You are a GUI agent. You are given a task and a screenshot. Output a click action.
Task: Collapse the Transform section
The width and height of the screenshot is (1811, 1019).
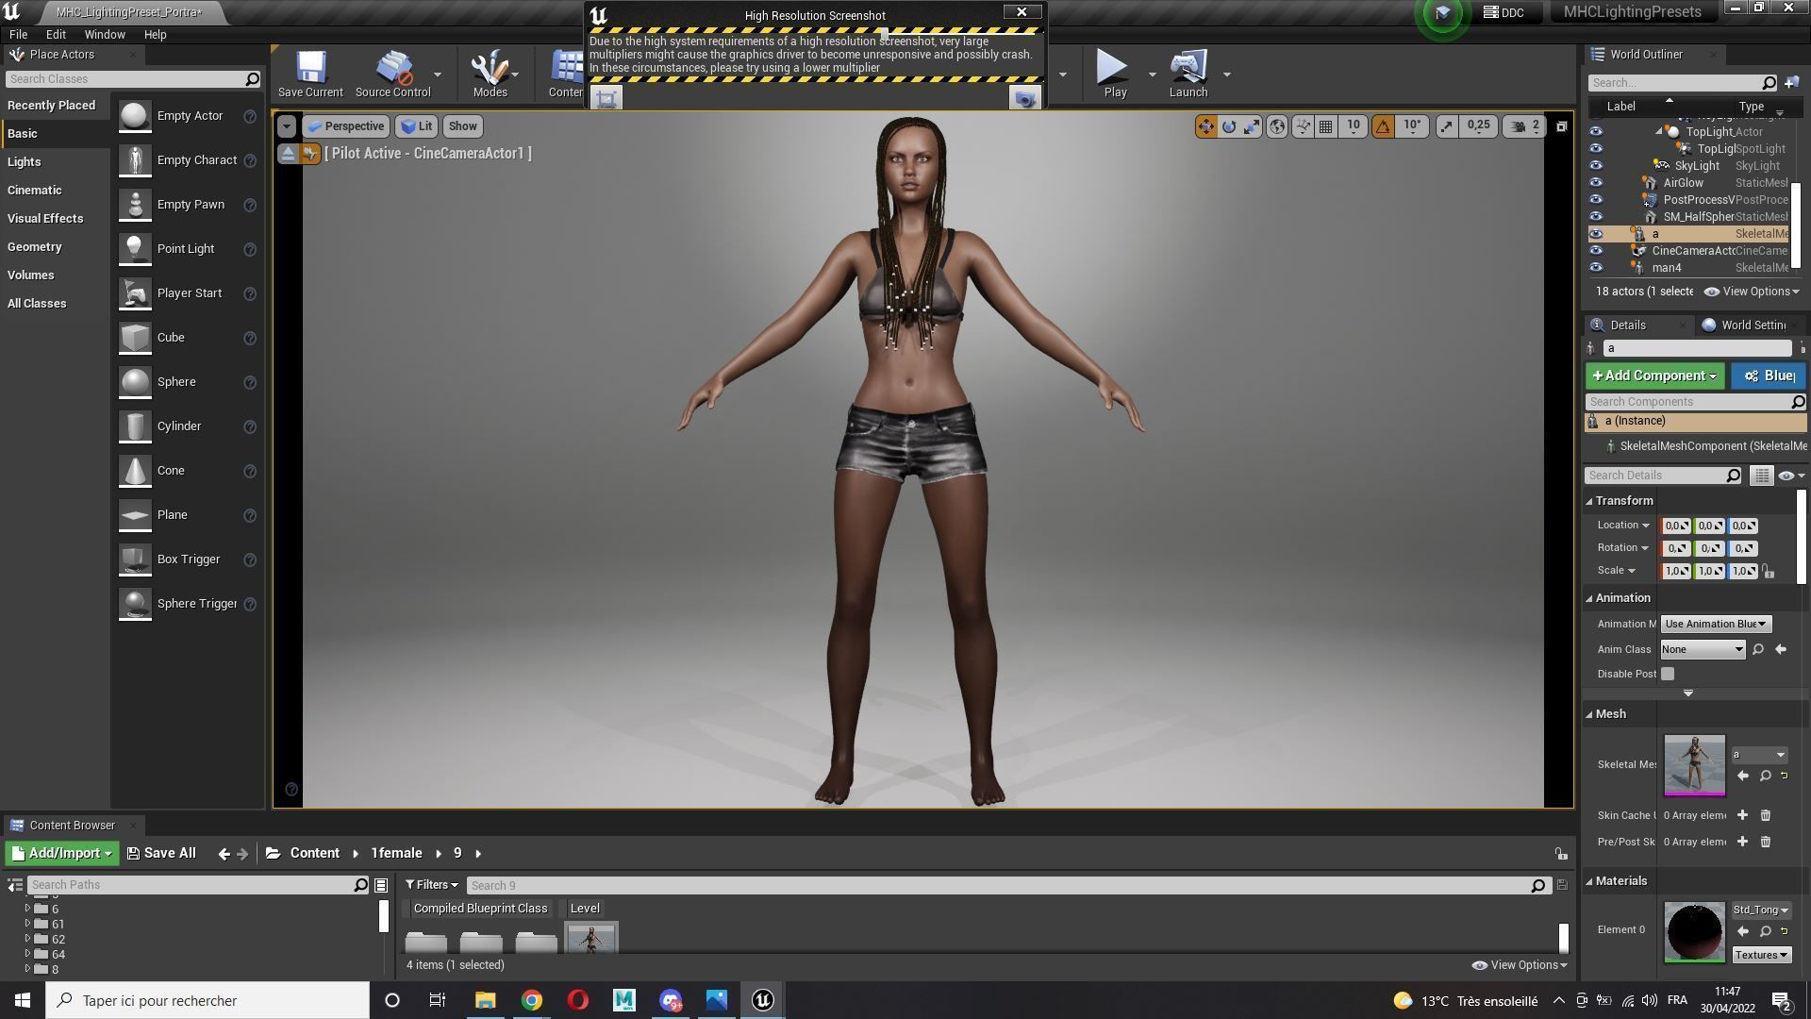click(x=1589, y=501)
